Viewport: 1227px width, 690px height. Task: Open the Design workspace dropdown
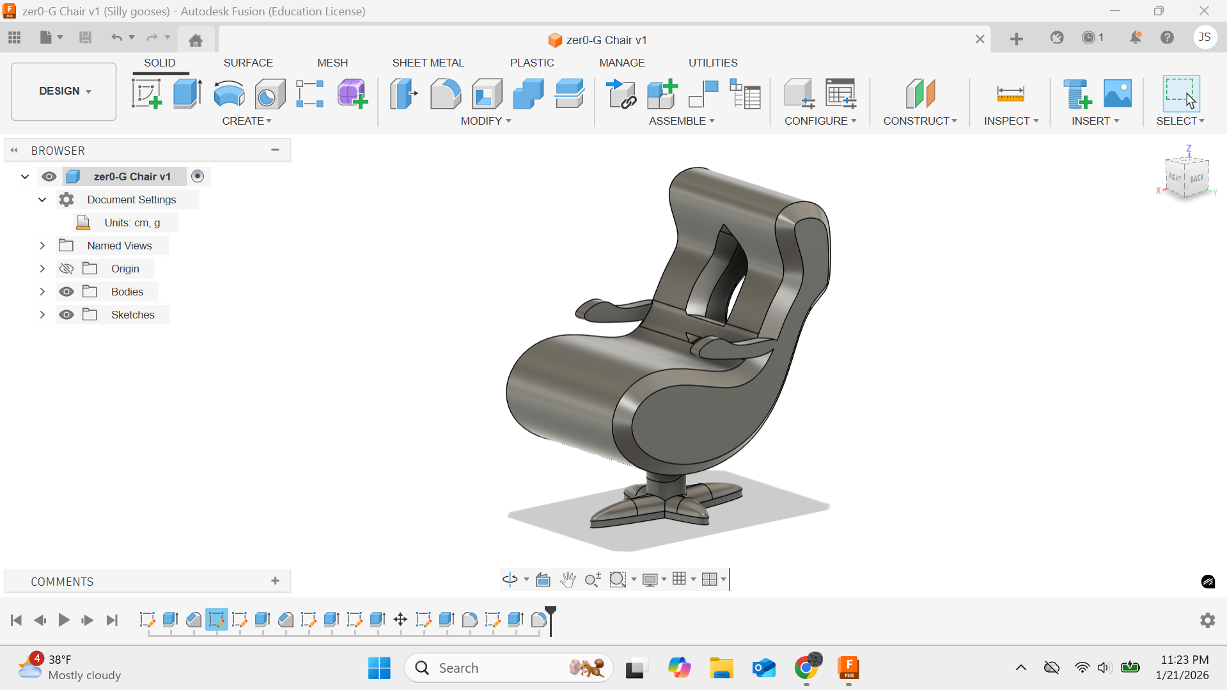coord(63,91)
